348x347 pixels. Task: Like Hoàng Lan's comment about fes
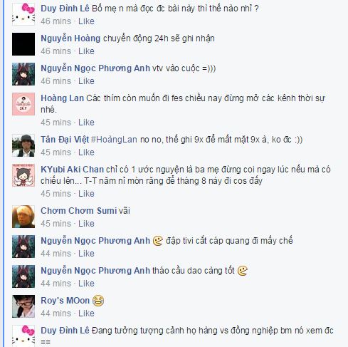coord(86,123)
